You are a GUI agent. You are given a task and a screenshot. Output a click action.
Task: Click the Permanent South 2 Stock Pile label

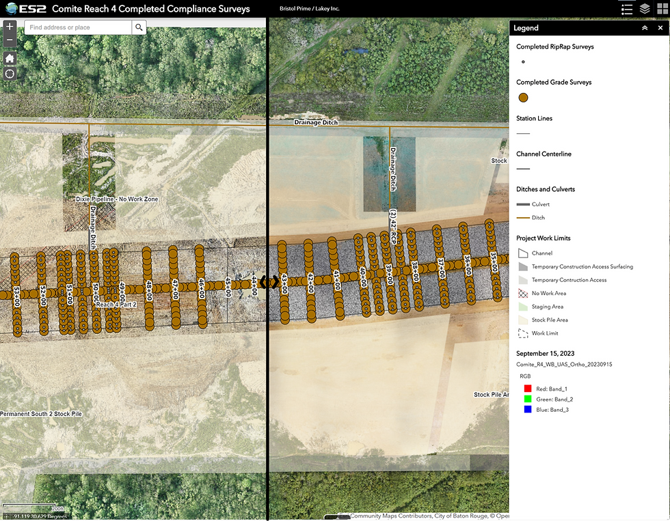pyautogui.click(x=41, y=414)
